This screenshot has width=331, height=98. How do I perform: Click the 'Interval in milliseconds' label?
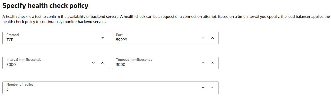(24, 60)
